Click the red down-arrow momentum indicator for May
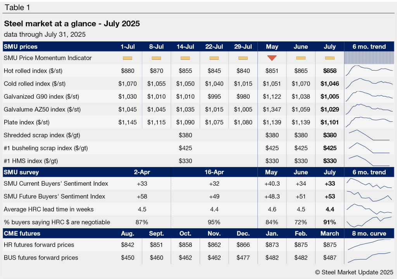The width and height of the screenshot is (397, 279). (272, 58)
